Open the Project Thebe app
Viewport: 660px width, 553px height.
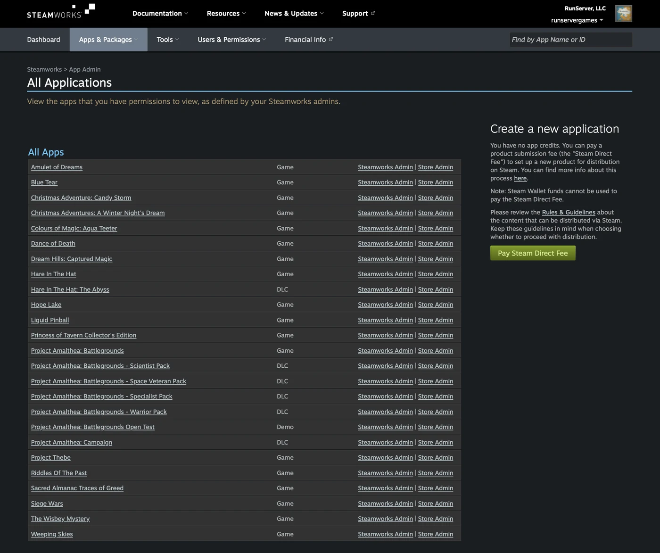tap(51, 457)
